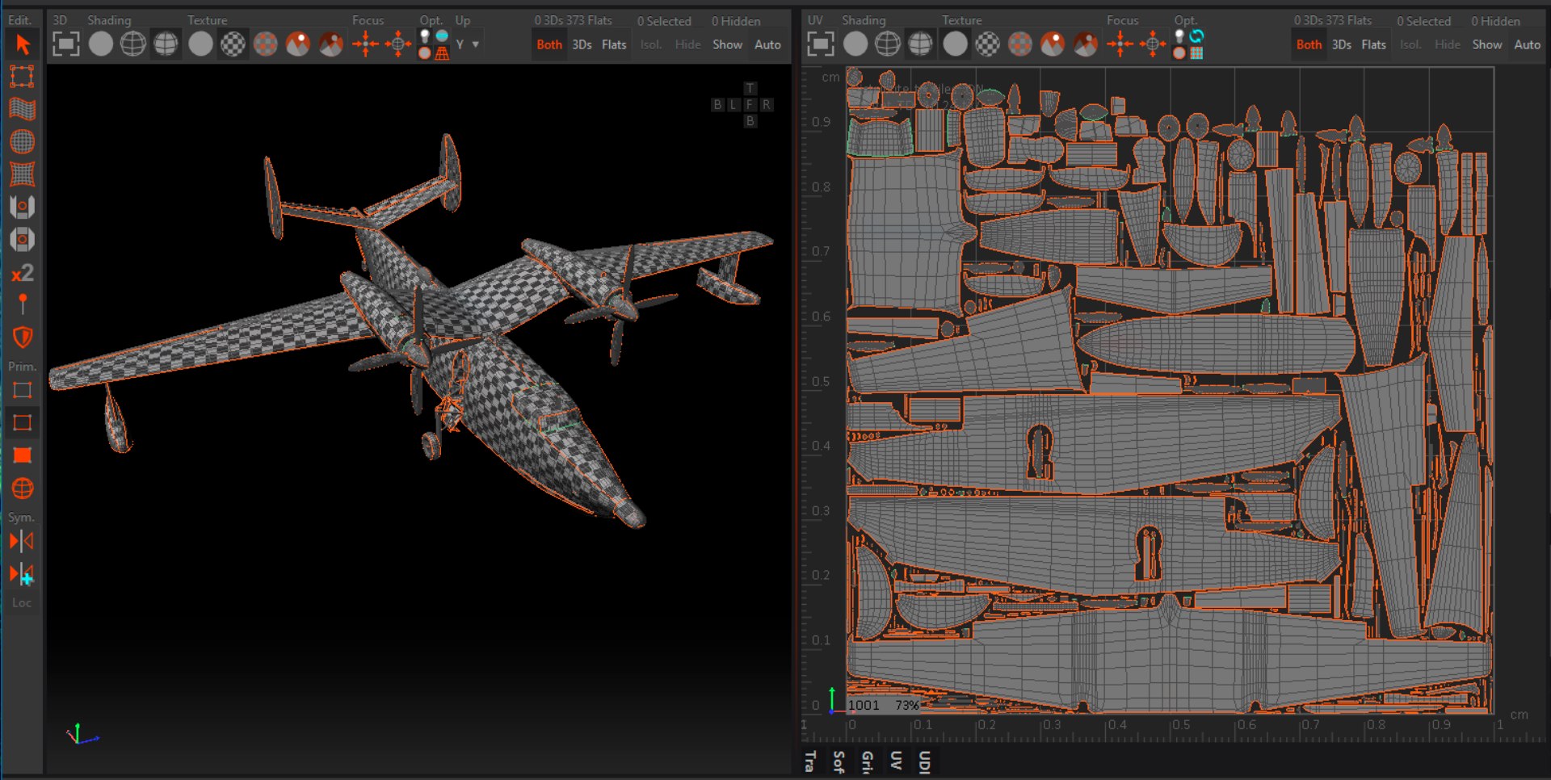The image size is (1551, 780).
Task: Click the Auto button in UV view
Action: pyautogui.click(x=1527, y=44)
